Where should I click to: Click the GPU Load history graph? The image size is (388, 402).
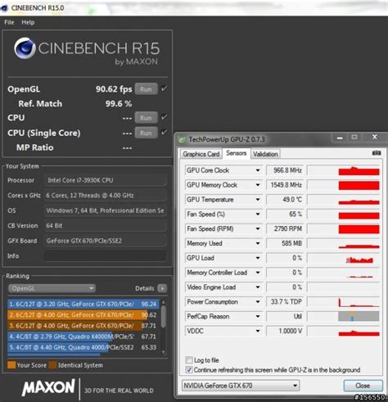[343, 258]
